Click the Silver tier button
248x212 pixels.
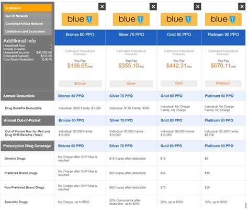click(x=131, y=83)
